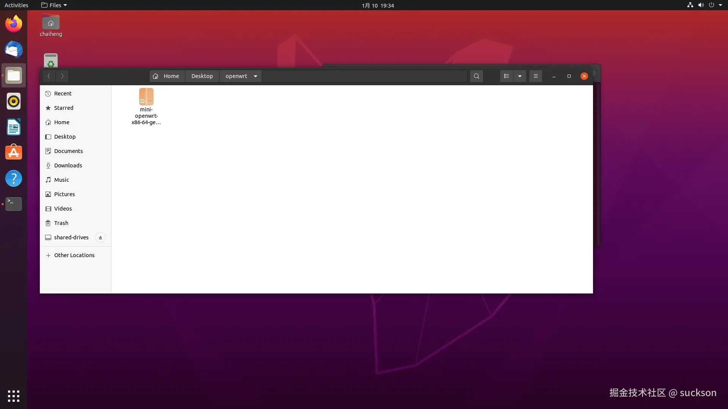Open Show Applications grid in dock
The width and height of the screenshot is (728, 409).
tap(14, 396)
